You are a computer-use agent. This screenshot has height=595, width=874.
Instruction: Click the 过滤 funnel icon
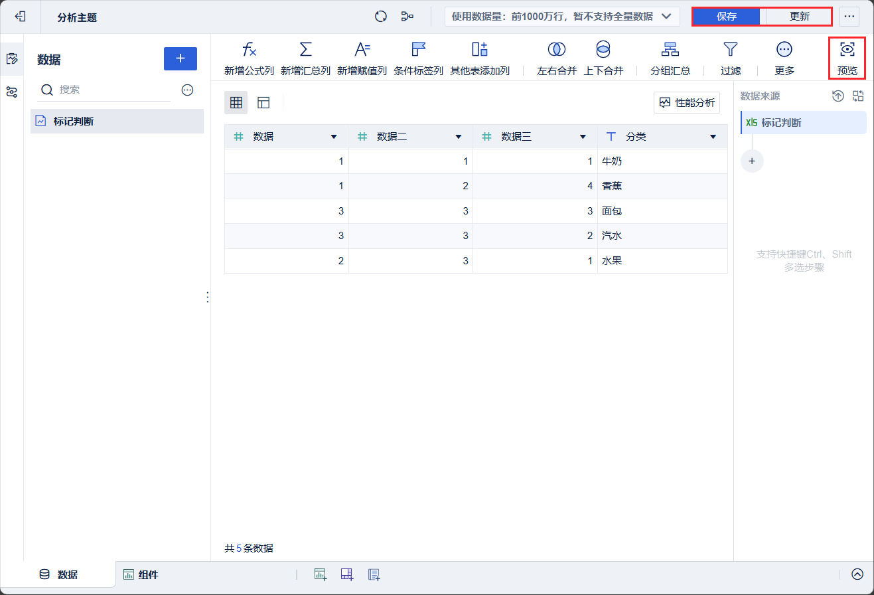click(x=731, y=49)
